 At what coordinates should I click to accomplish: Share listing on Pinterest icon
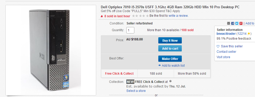pos(241,23)
